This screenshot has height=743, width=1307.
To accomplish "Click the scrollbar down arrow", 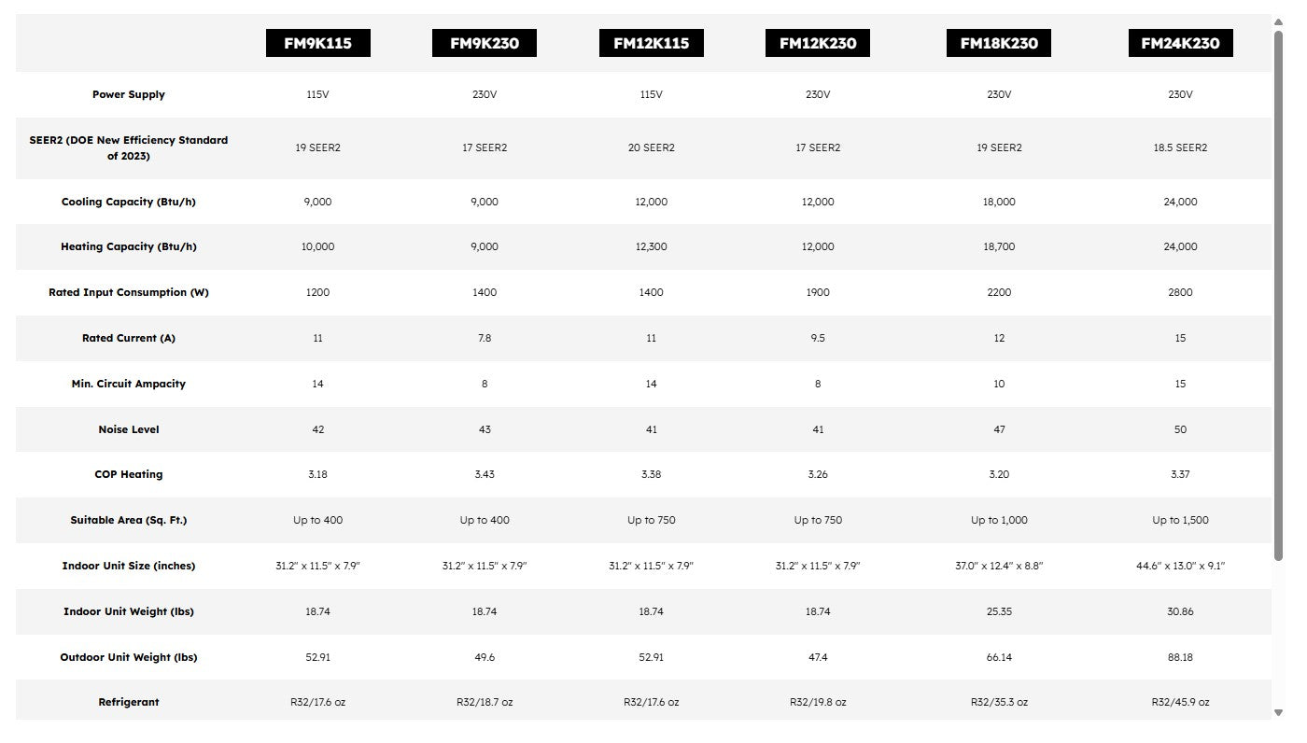I will (x=1278, y=713).
